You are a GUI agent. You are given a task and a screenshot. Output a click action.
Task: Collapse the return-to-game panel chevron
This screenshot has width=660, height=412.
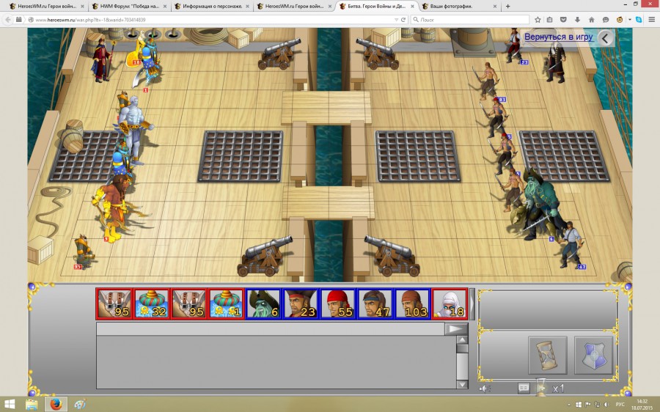point(605,38)
